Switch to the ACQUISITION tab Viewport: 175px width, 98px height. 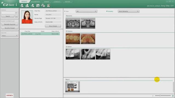point(35,2)
